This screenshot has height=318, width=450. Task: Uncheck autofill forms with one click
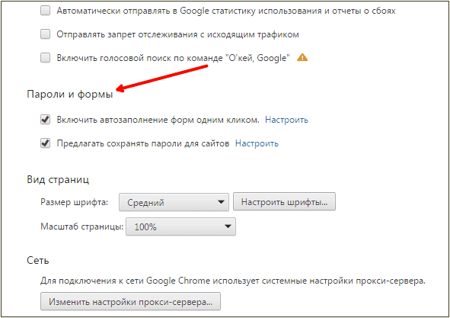pos(45,119)
